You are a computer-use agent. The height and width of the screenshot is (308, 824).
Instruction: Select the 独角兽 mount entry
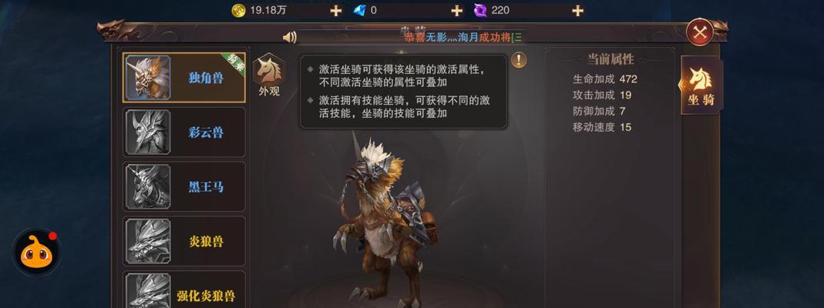[x=184, y=78]
